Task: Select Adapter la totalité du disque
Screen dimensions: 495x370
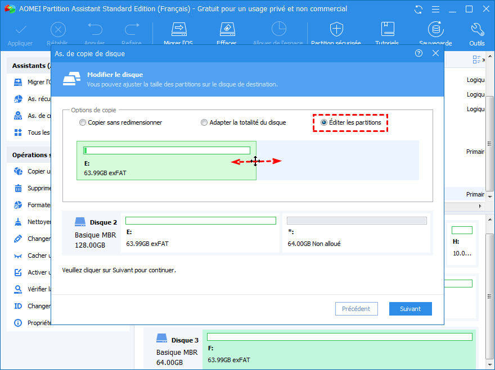Action: tap(205, 122)
